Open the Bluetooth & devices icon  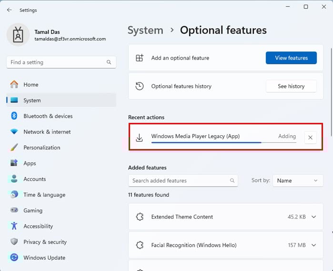[14, 116]
